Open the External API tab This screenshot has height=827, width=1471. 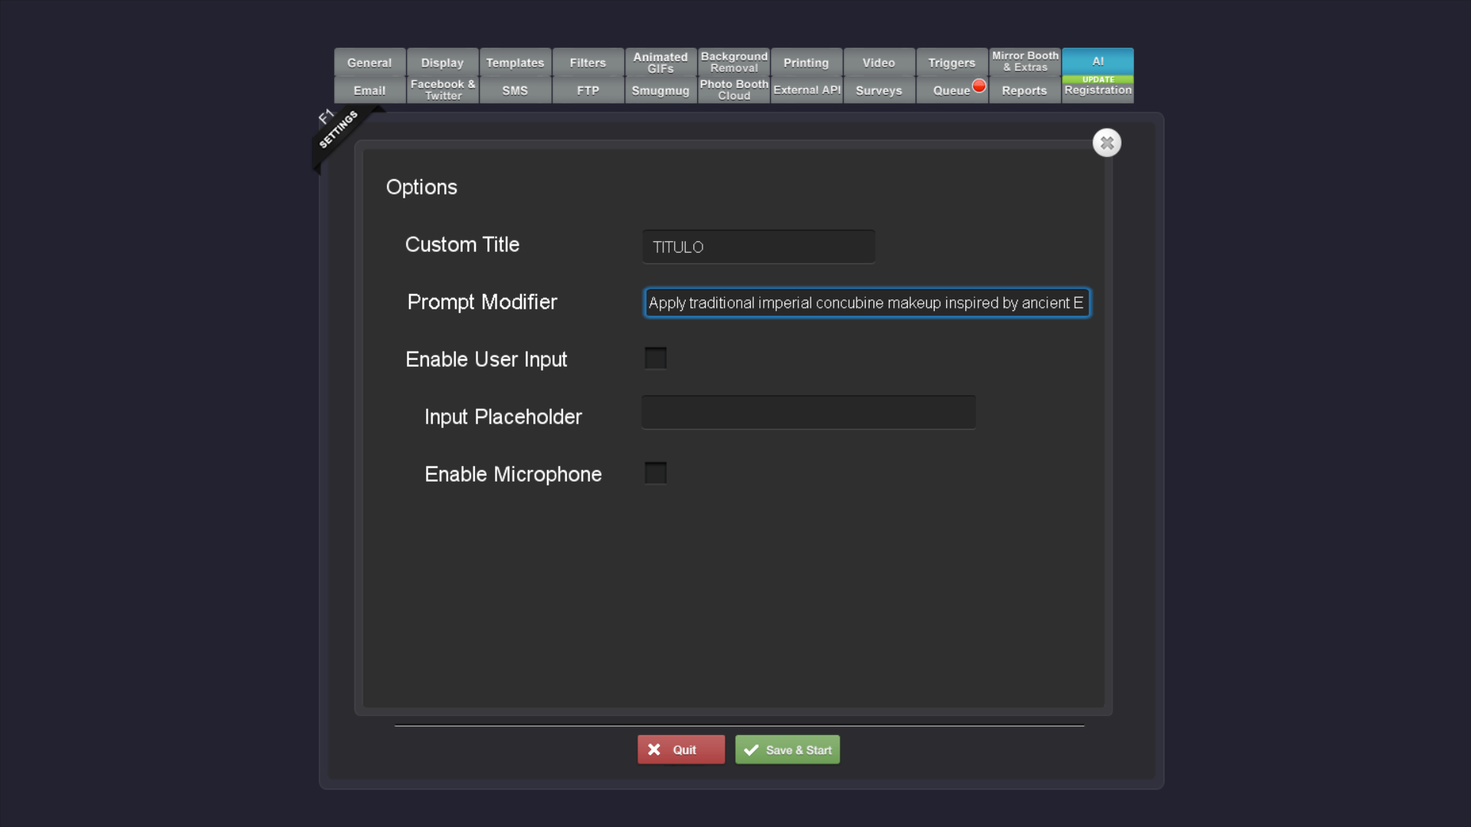807,90
